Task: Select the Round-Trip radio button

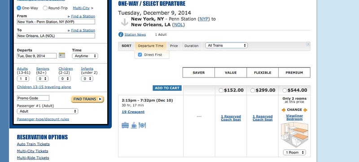Action: [45, 8]
